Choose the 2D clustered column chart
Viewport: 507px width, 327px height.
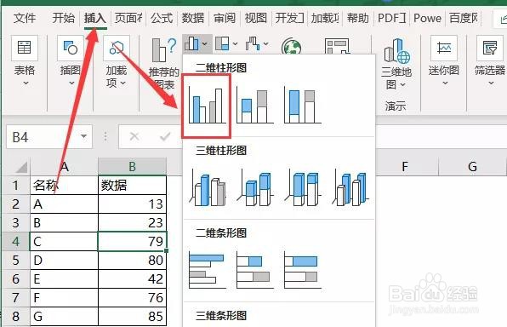[207, 106]
